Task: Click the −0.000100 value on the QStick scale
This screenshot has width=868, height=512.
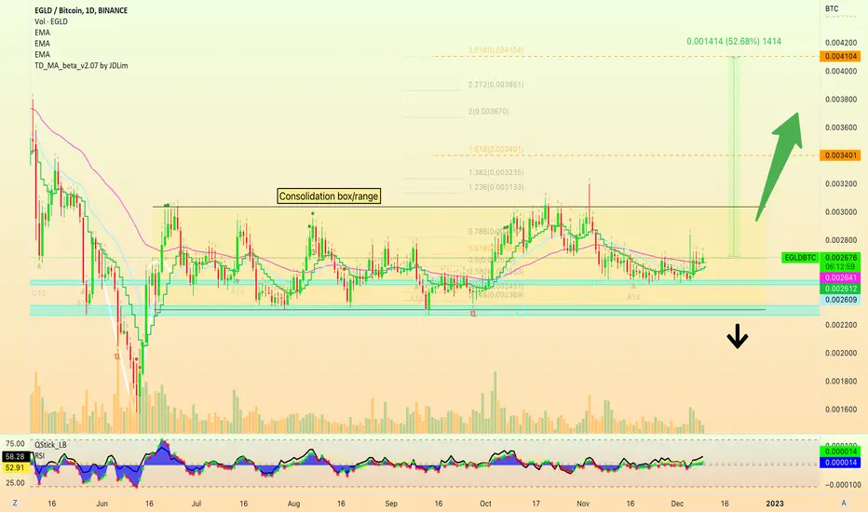Action: point(843,484)
